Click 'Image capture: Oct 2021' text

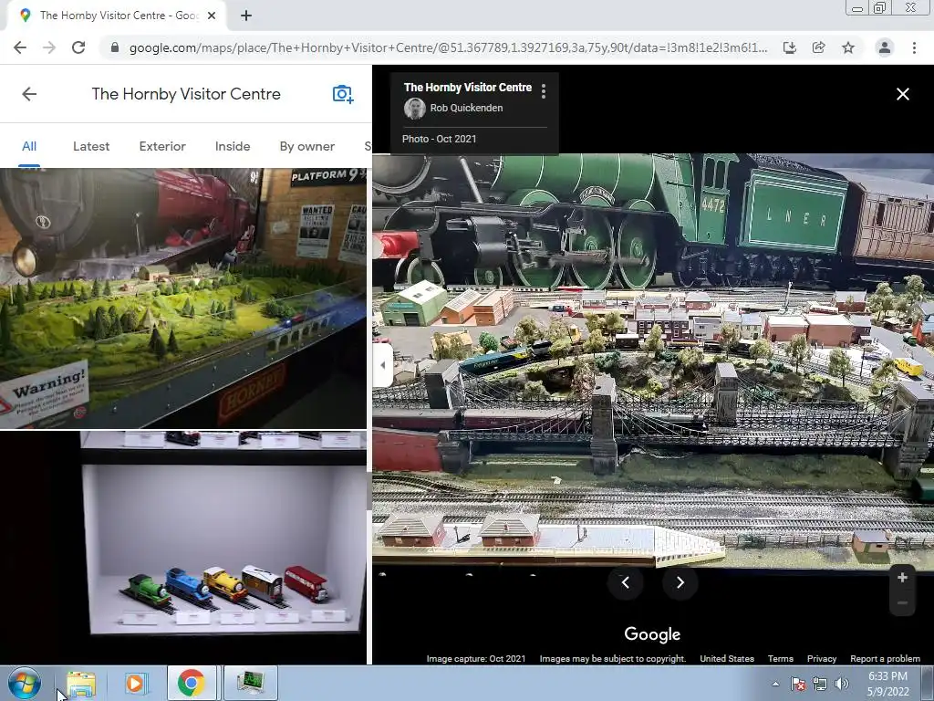tap(476, 659)
